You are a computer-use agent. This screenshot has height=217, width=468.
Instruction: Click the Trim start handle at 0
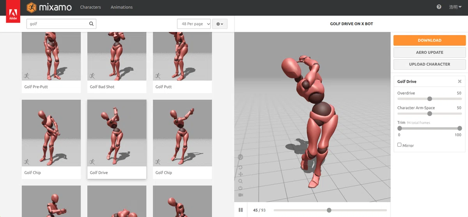tap(399, 128)
